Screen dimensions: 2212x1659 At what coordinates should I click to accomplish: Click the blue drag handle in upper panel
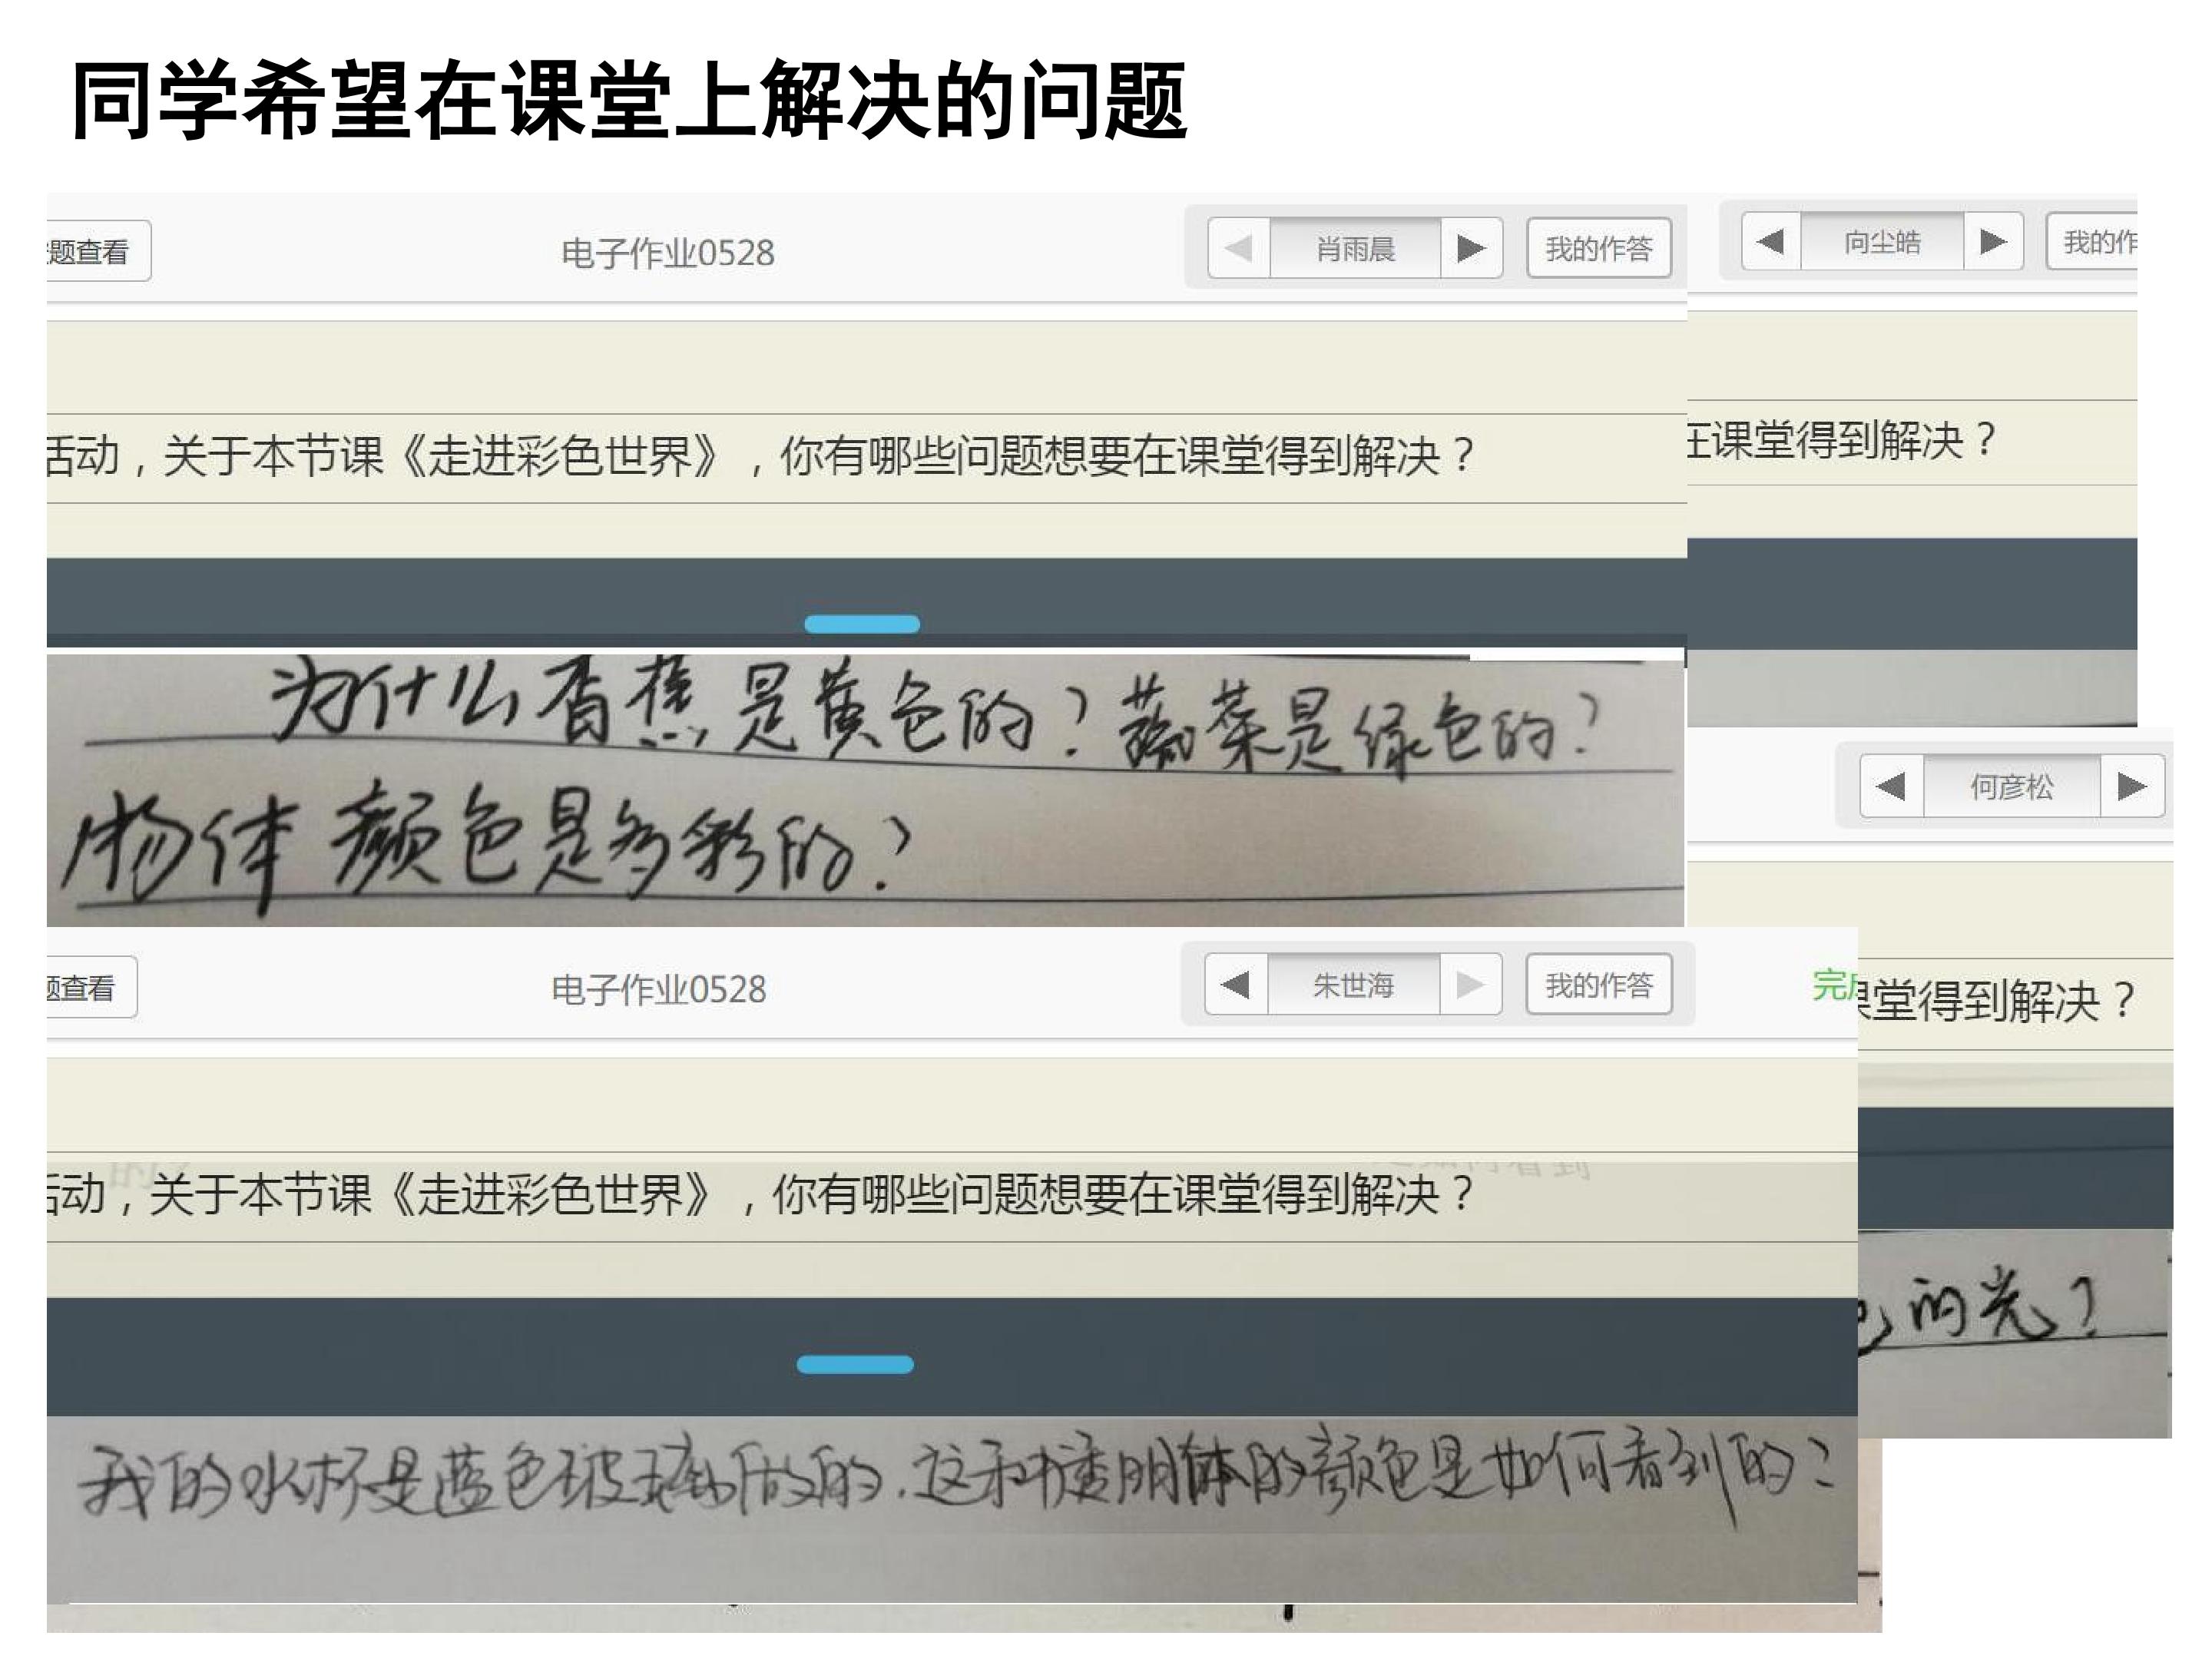862,624
